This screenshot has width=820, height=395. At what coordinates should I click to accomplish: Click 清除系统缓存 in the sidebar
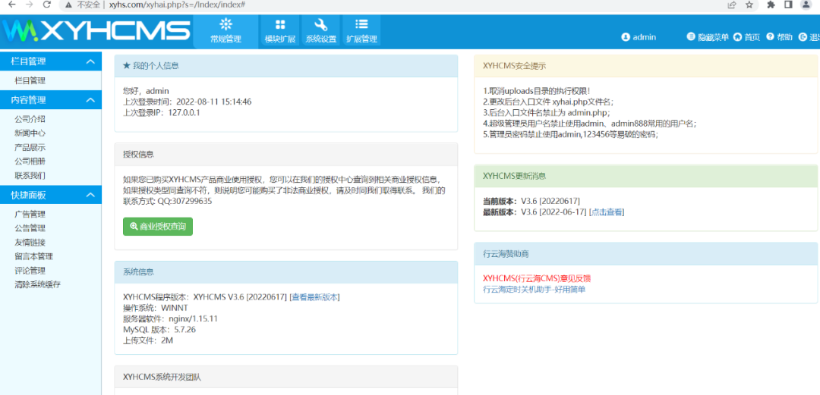pos(38,285)
